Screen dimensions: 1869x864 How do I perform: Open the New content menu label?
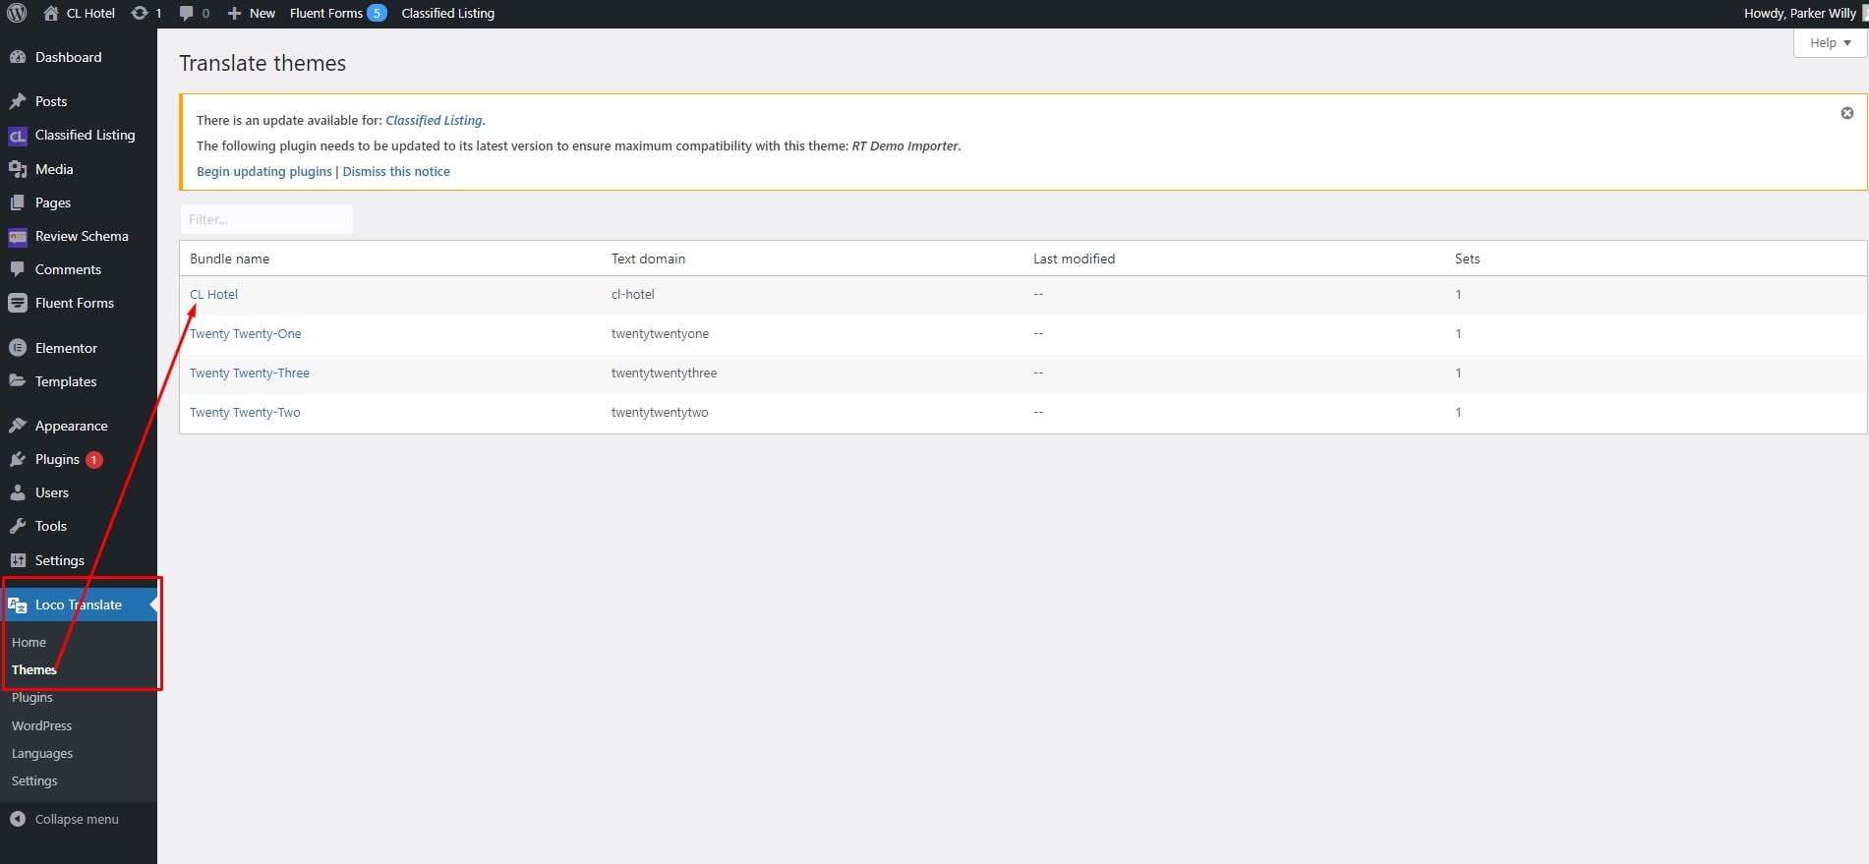[x=263, y=13]
